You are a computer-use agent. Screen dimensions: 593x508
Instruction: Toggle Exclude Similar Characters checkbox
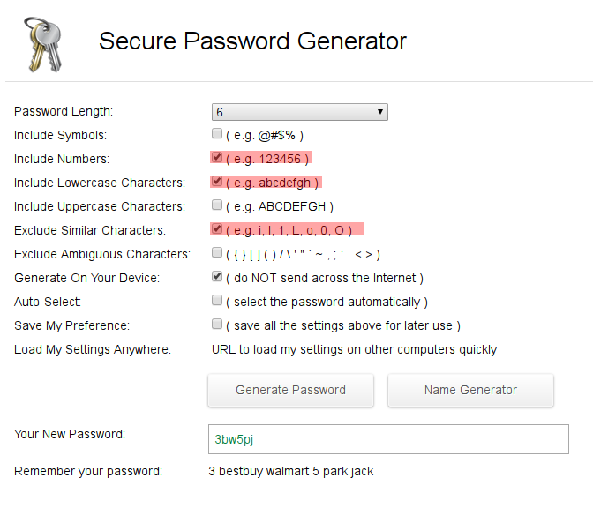click(x=217, y=228)
